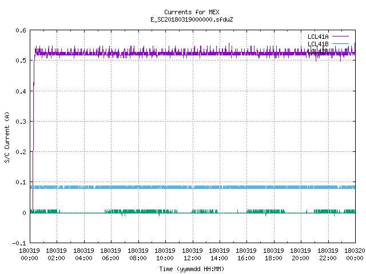Click the x-axis tick 180319 16:00
This screenshot has height=274, width=366.
tap(246, 255)
